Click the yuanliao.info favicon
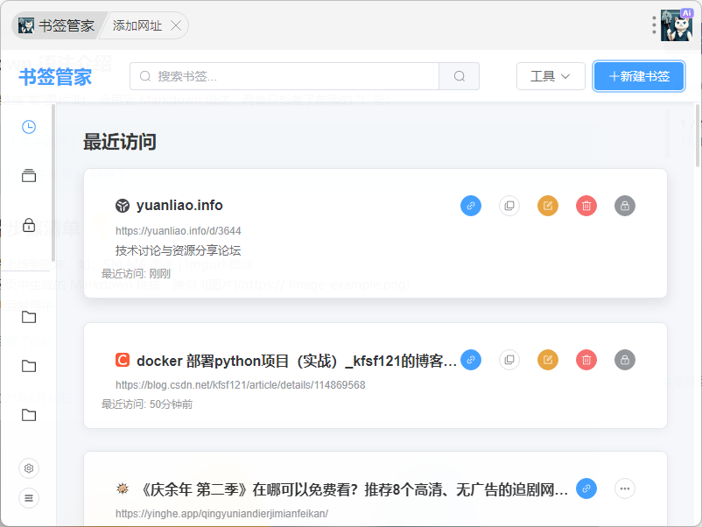 point(123,206)
